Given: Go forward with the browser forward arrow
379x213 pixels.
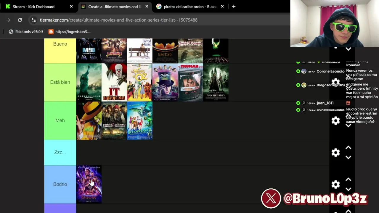Looking at the screenshot, I should tap(8, 20).
